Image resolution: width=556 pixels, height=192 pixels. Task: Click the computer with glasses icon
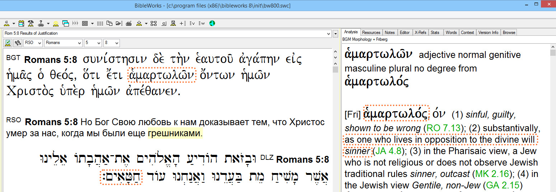pos(173,24)
